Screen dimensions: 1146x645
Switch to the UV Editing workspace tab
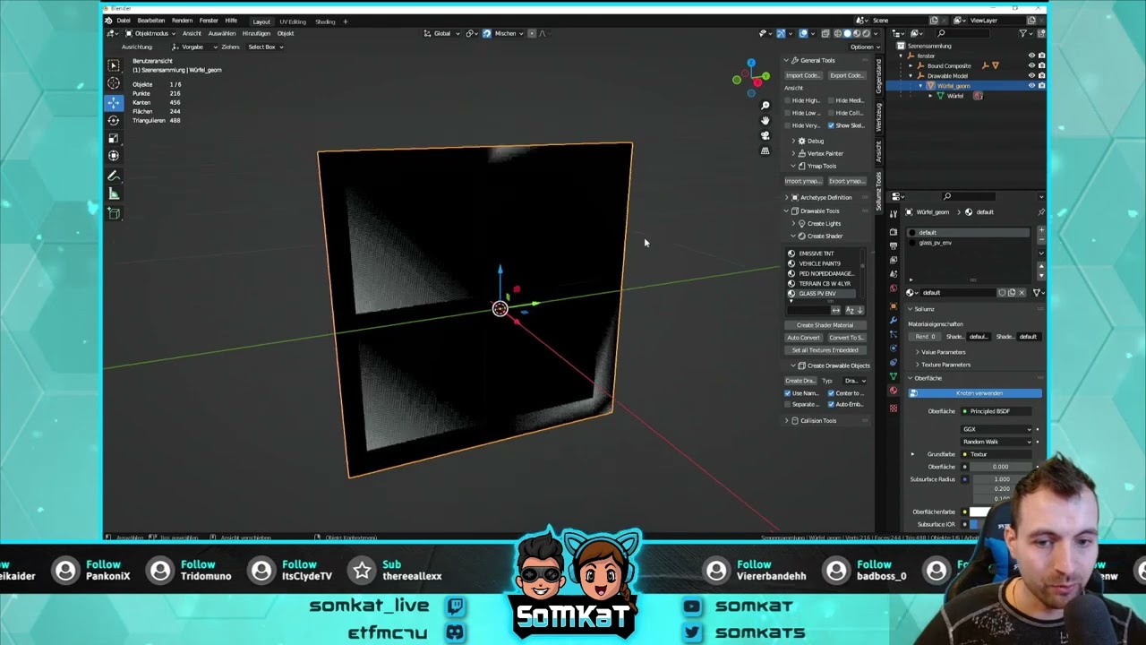coord(293,21)
